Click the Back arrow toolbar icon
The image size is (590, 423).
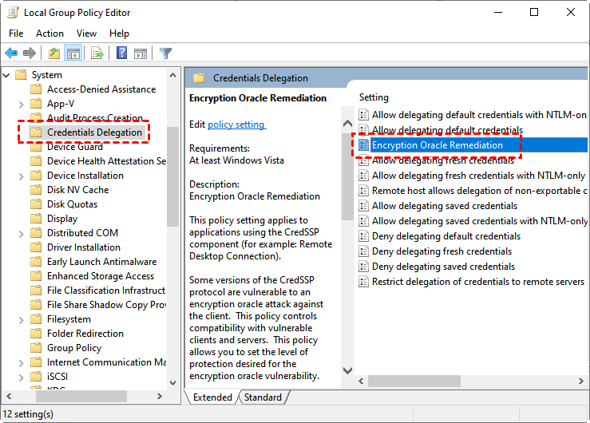tap(11, 53)
